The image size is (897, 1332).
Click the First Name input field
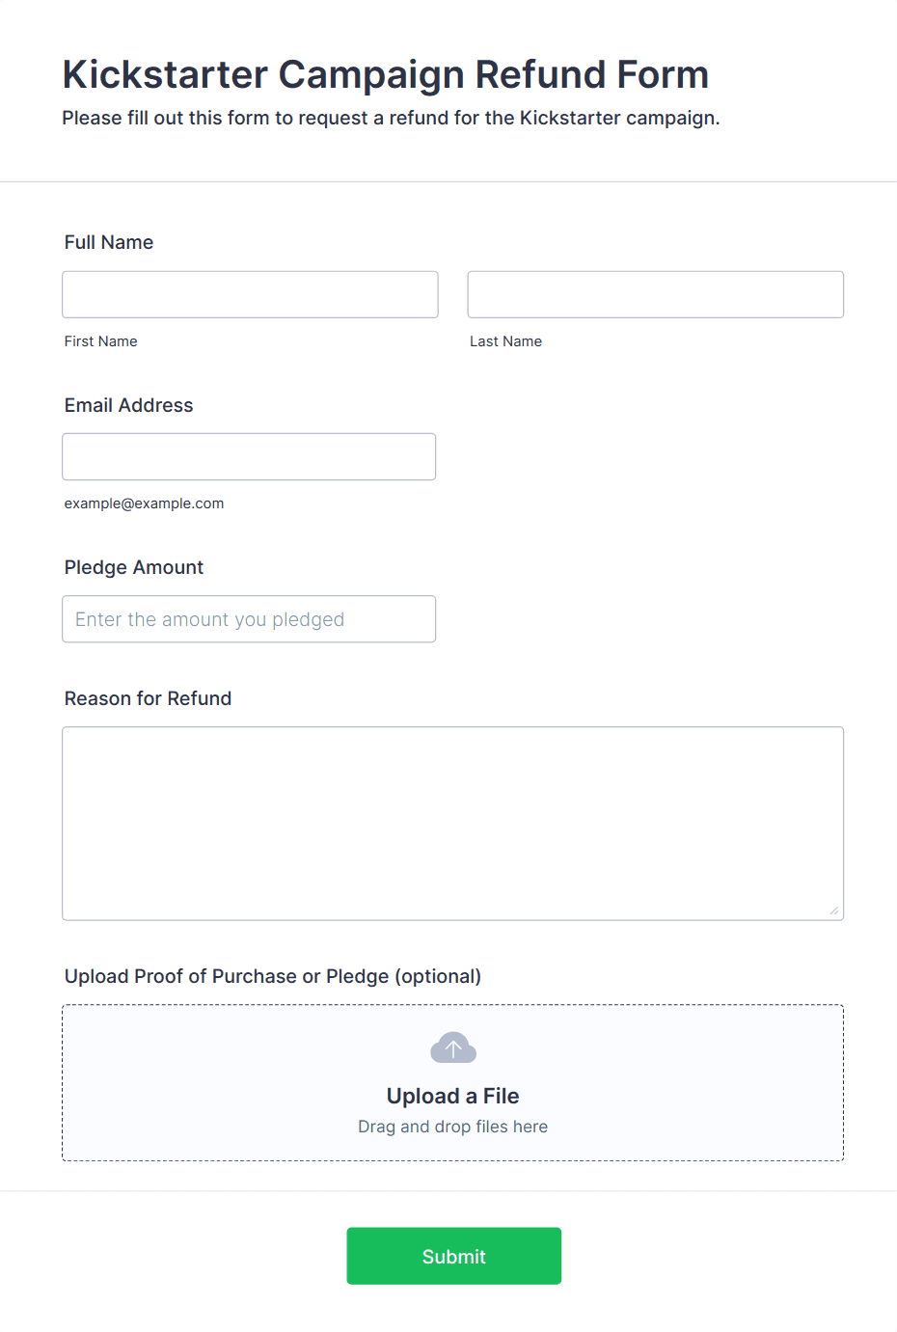coord(250,294)
